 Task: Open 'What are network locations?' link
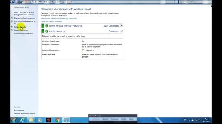coord(52,21)
